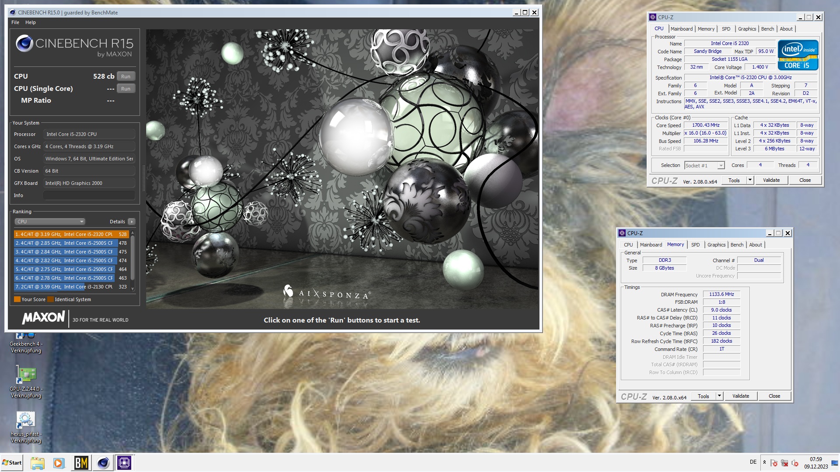Click the Cinebench R15 logo icon

pos(24,43)
